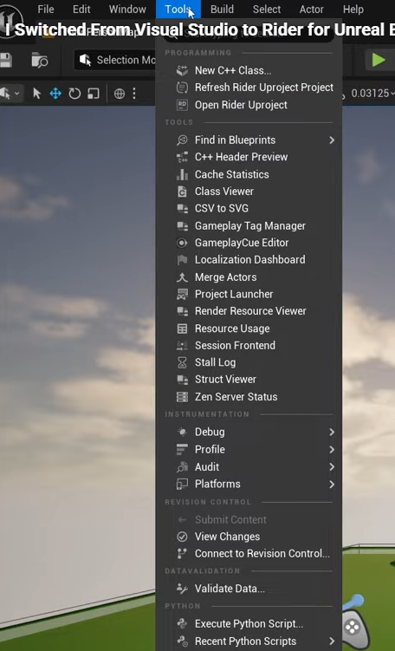Open the Edit menu
Viewport: 395px width, 651px height.
[81, 10]
